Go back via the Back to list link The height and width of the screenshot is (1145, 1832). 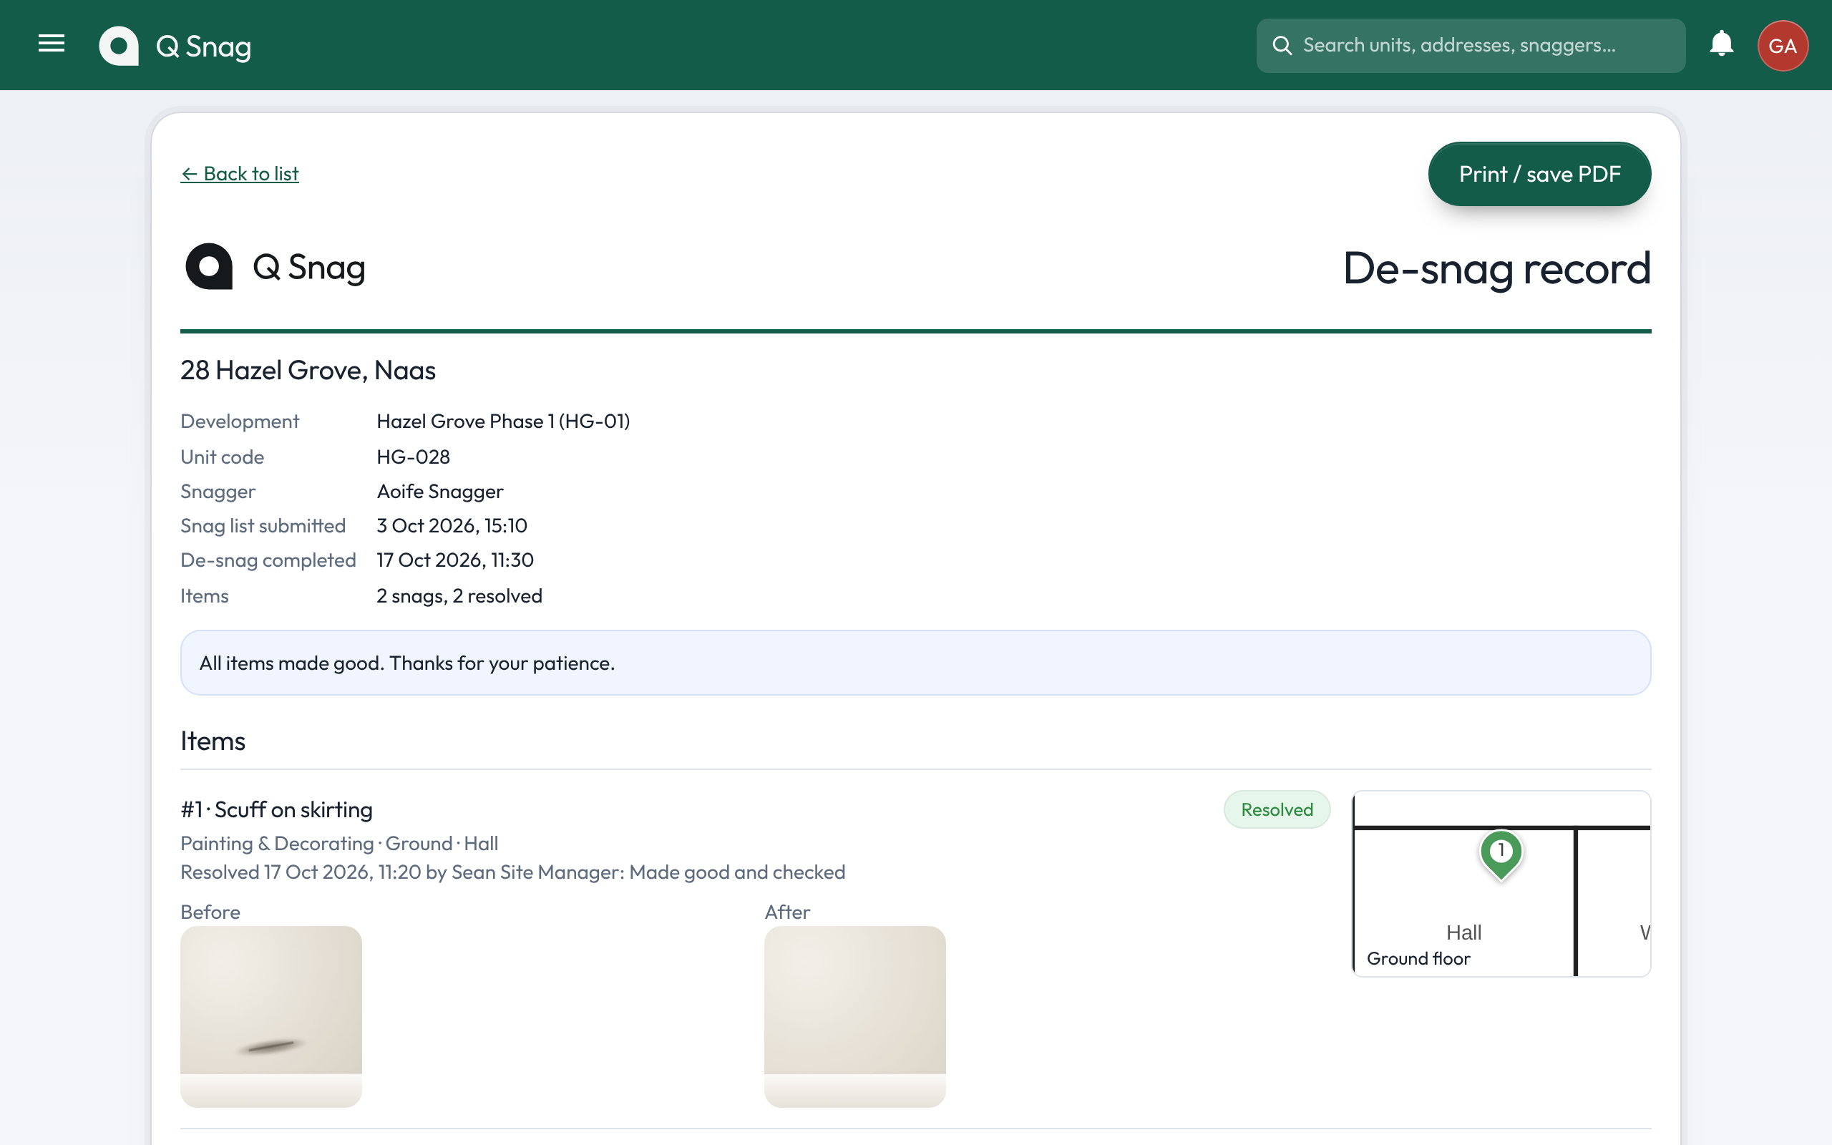(239, 173)
